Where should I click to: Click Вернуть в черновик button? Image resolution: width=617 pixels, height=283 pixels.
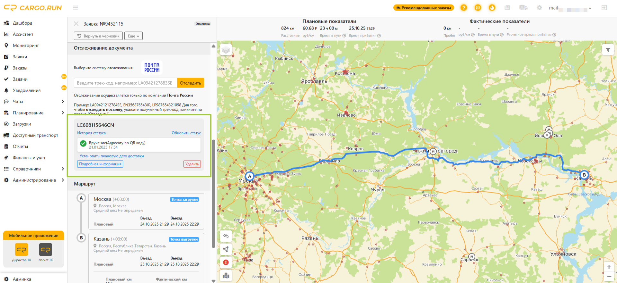click(98, 36)
